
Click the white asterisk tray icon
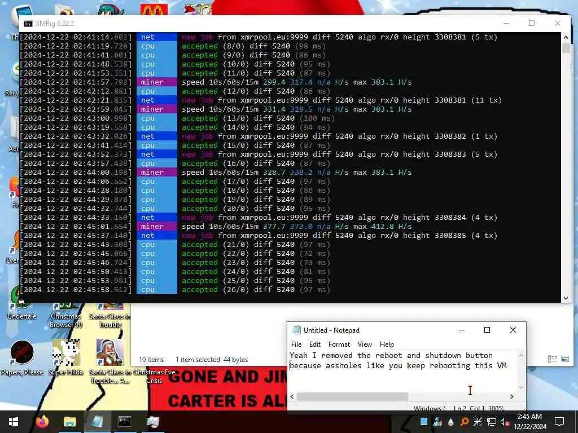478,422
